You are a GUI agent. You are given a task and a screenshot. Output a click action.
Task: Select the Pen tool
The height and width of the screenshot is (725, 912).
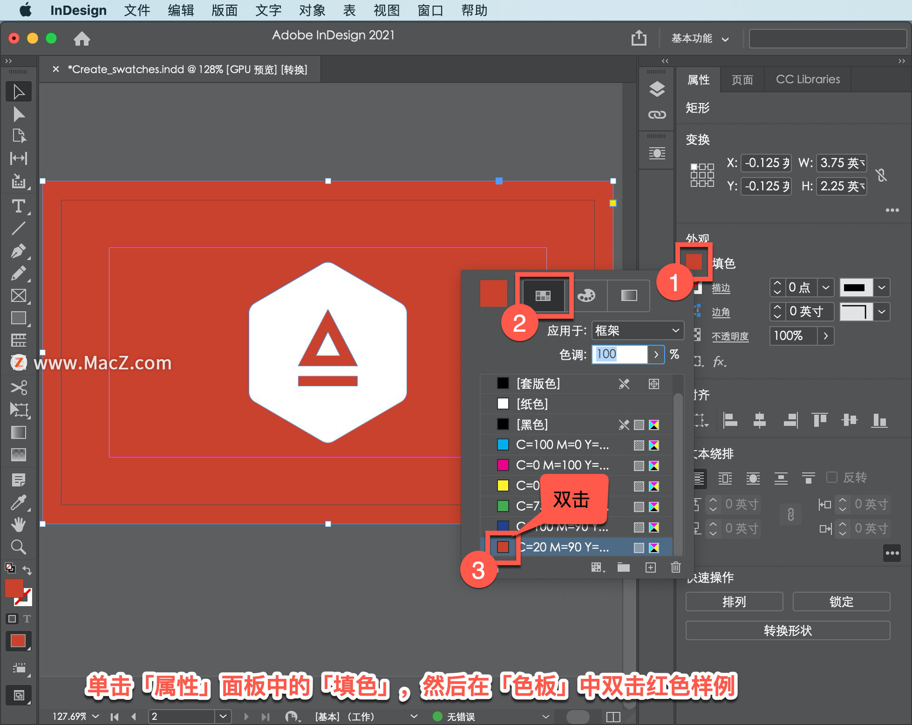pos(18,250)
